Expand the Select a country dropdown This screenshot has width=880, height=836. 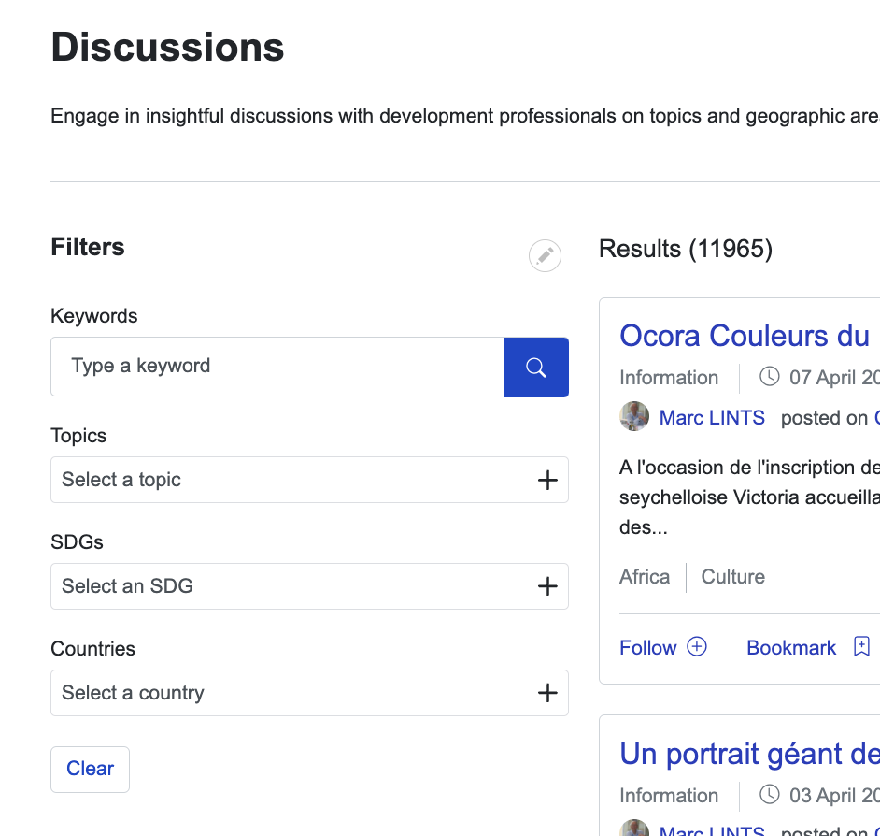tap(309, 693)
